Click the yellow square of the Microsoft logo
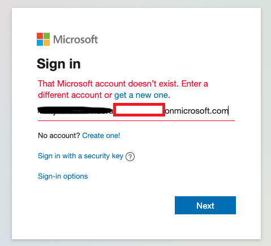Viewport: 271px width, 246px height. 46,42
